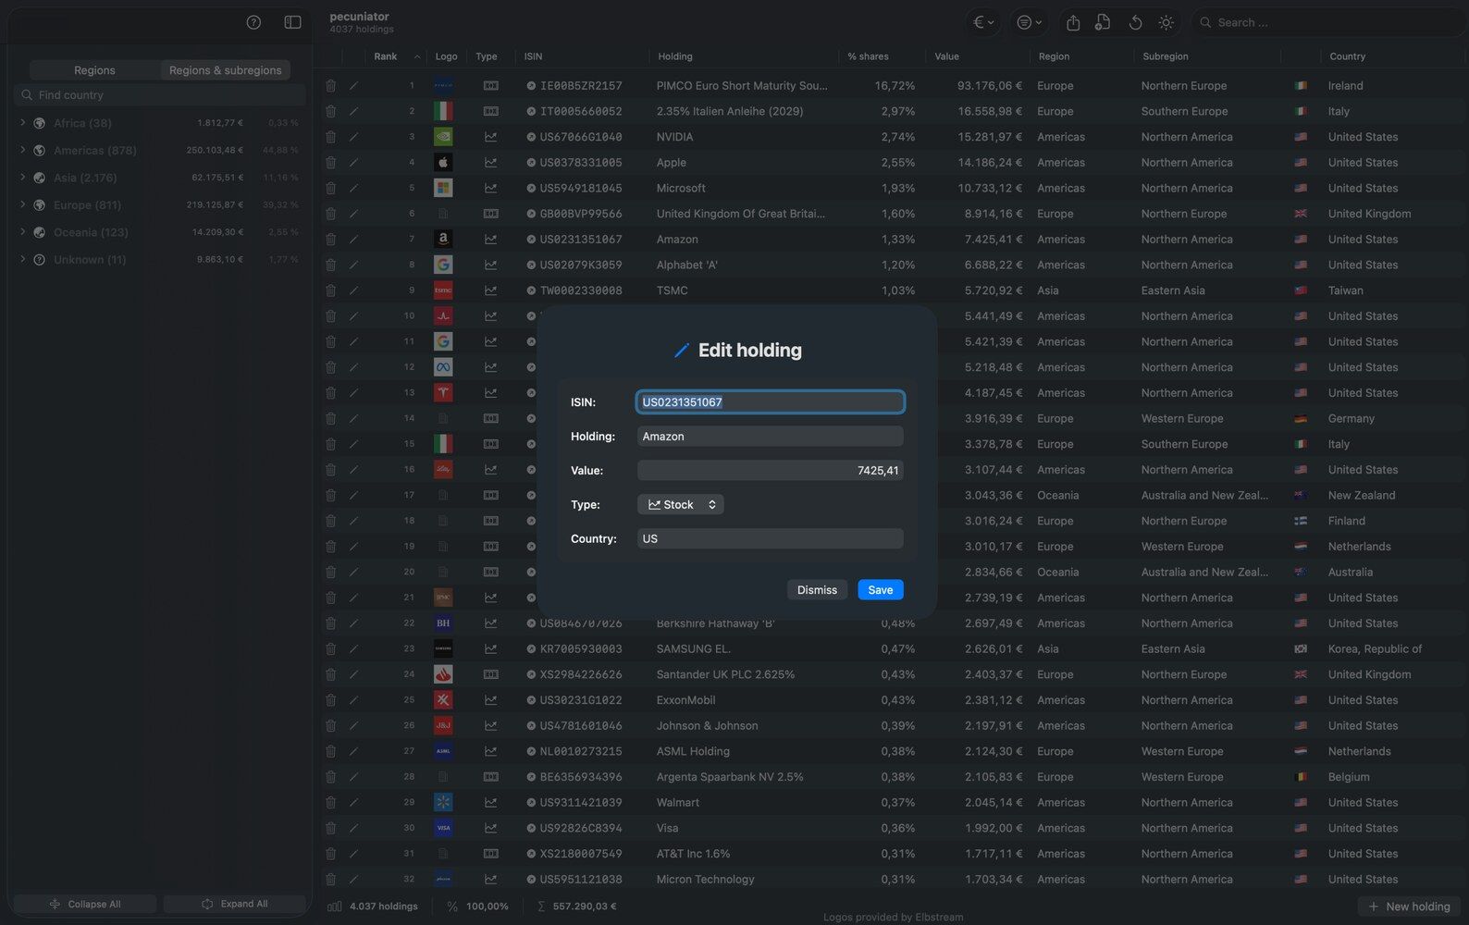Click the Eastern Asia subregion for TSMC

1173,290
